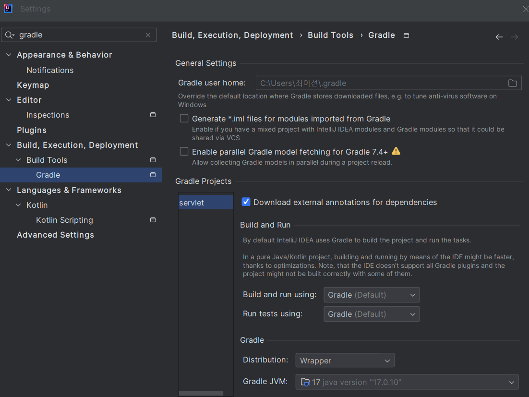Collapse Editor tree node
Viewport: 529px width, 397px height.
point(9,100)
